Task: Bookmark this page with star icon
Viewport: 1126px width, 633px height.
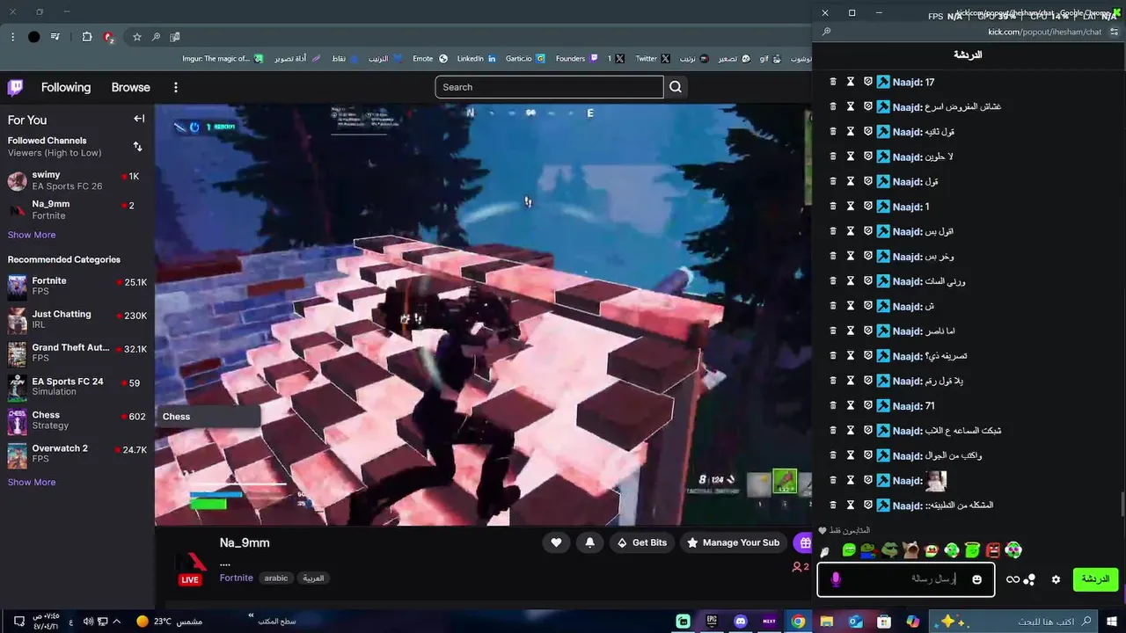Action: (x=137, y=37)
